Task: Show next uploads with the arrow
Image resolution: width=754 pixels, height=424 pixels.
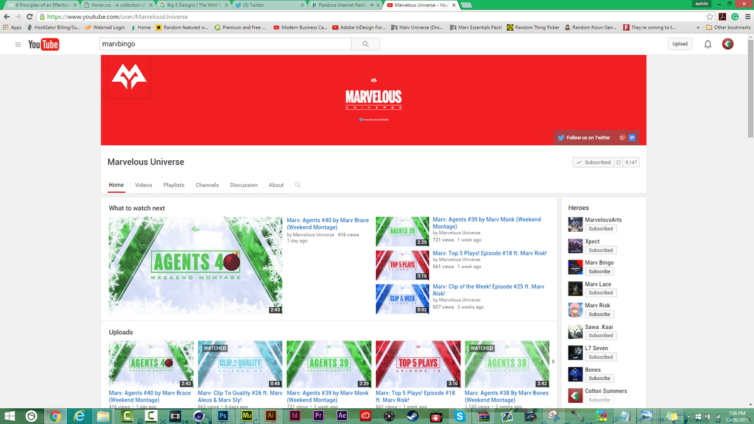Action: tap(553, 361)
